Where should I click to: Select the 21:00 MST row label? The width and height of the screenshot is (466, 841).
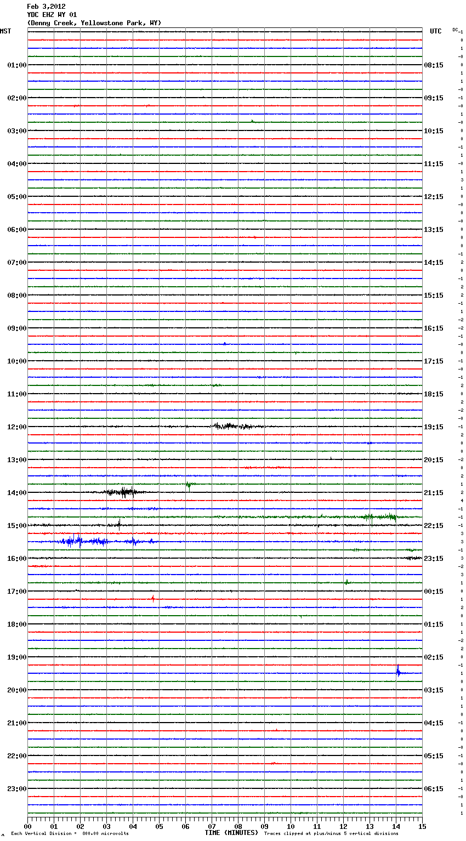[16, 723]
